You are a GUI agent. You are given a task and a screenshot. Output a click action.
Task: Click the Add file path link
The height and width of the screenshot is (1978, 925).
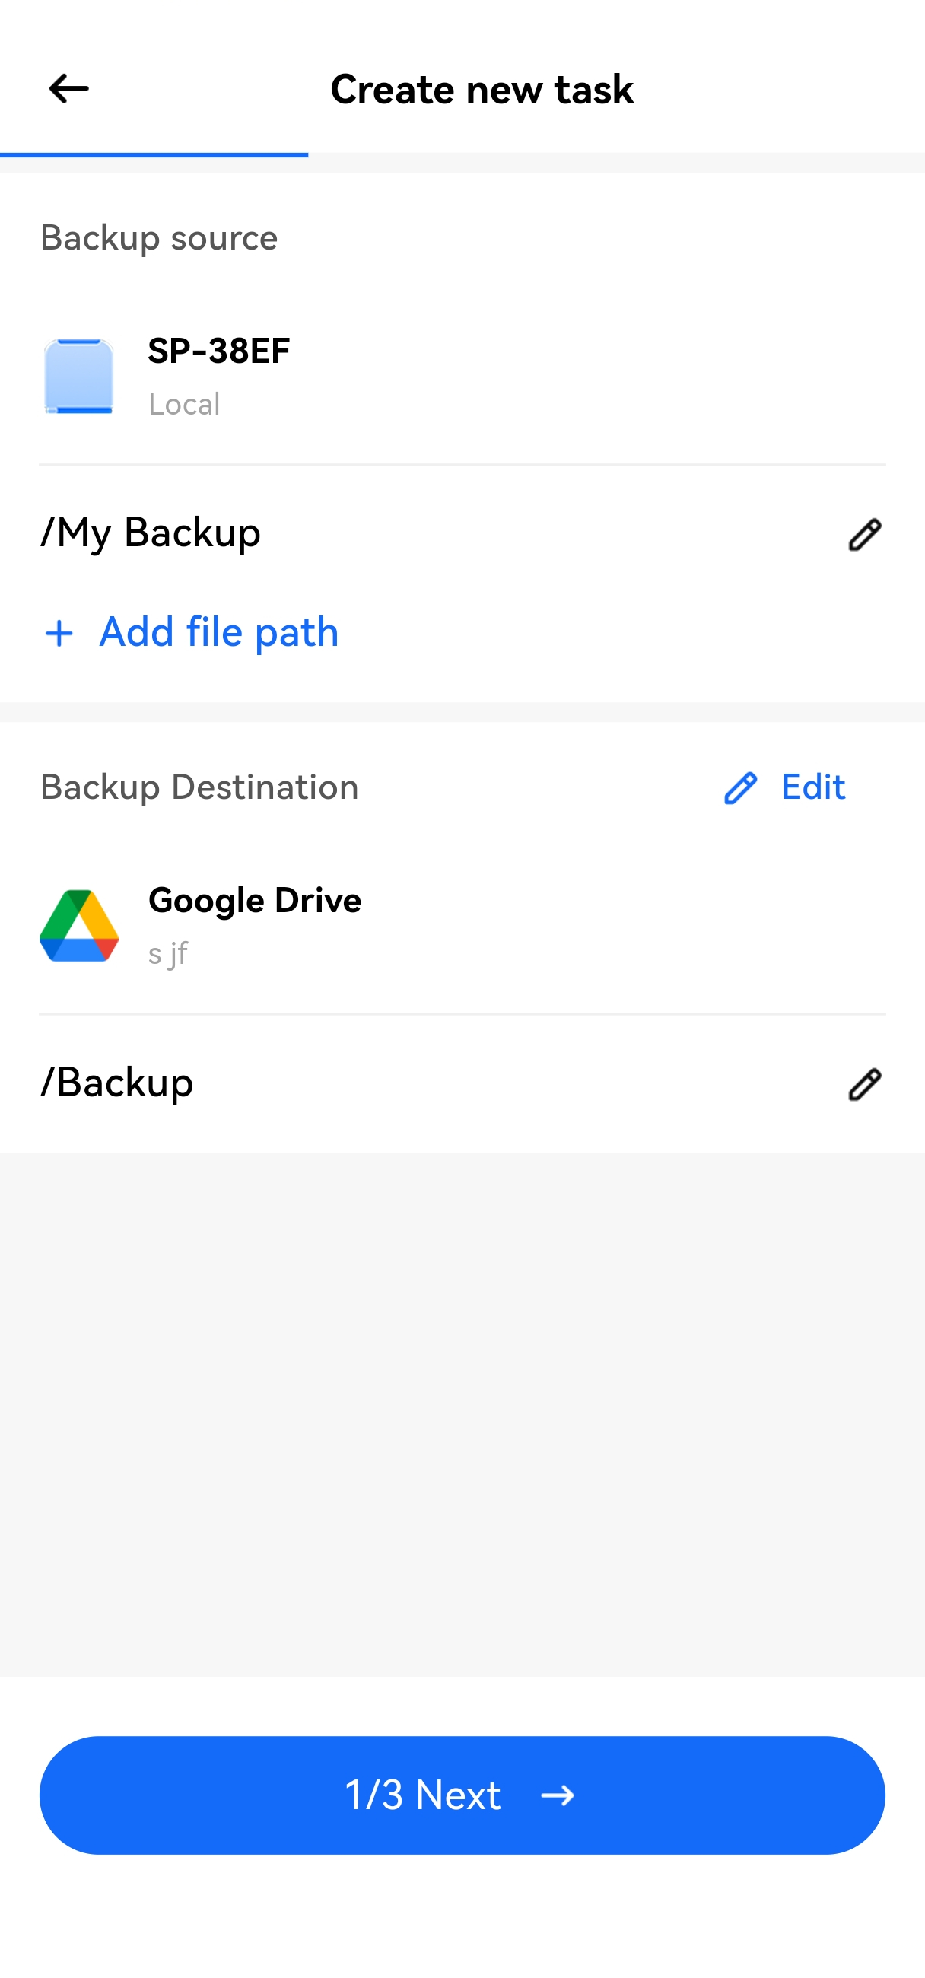(219, 633)
